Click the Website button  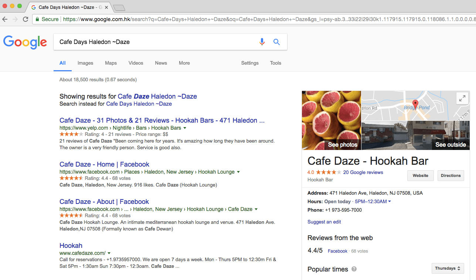421,175
